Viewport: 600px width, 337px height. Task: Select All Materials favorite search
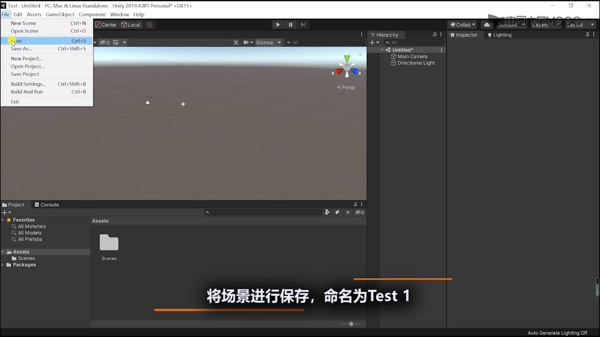(31, 227)
